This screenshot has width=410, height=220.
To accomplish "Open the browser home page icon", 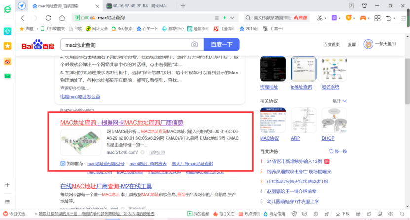I will (x=62, y=18).
